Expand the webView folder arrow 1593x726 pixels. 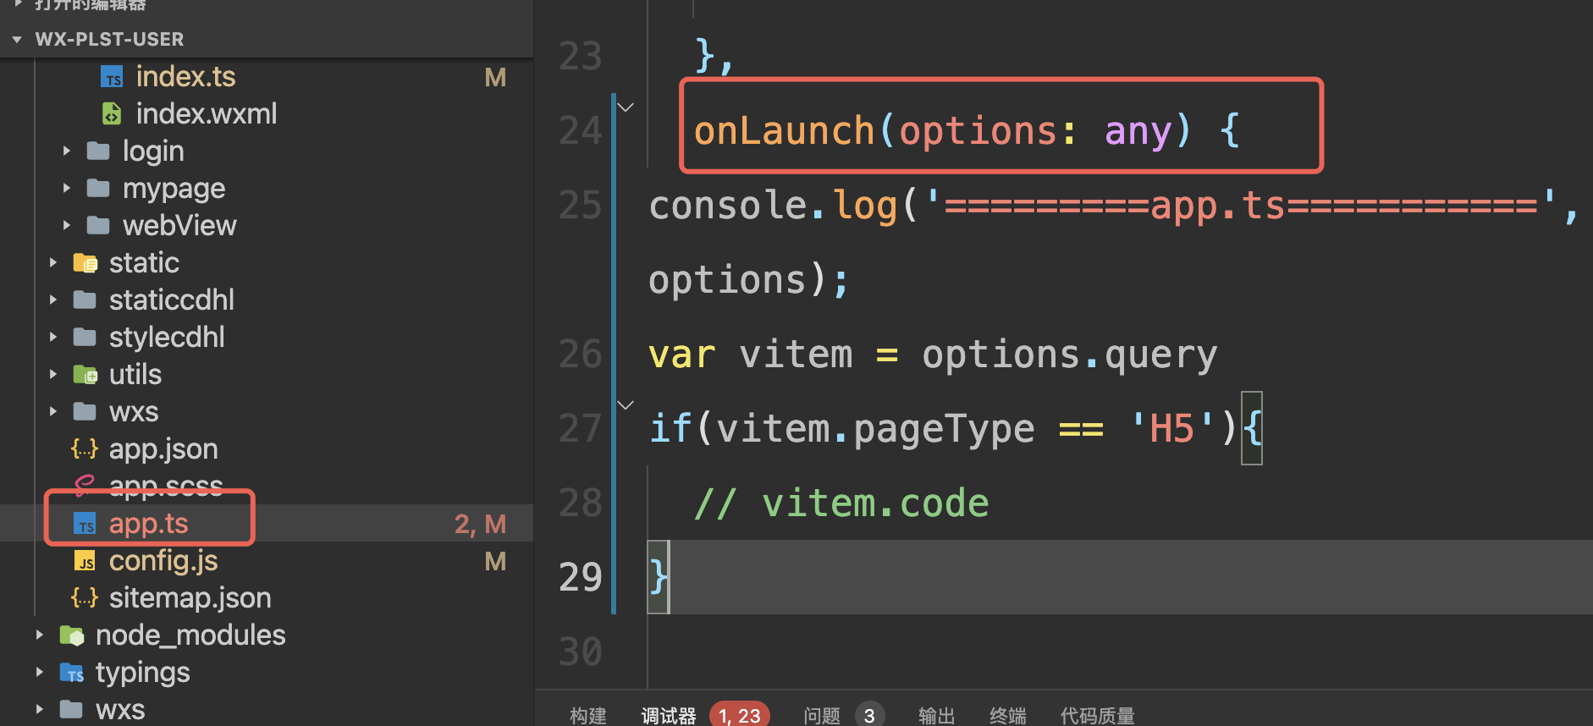coord(67,225)
